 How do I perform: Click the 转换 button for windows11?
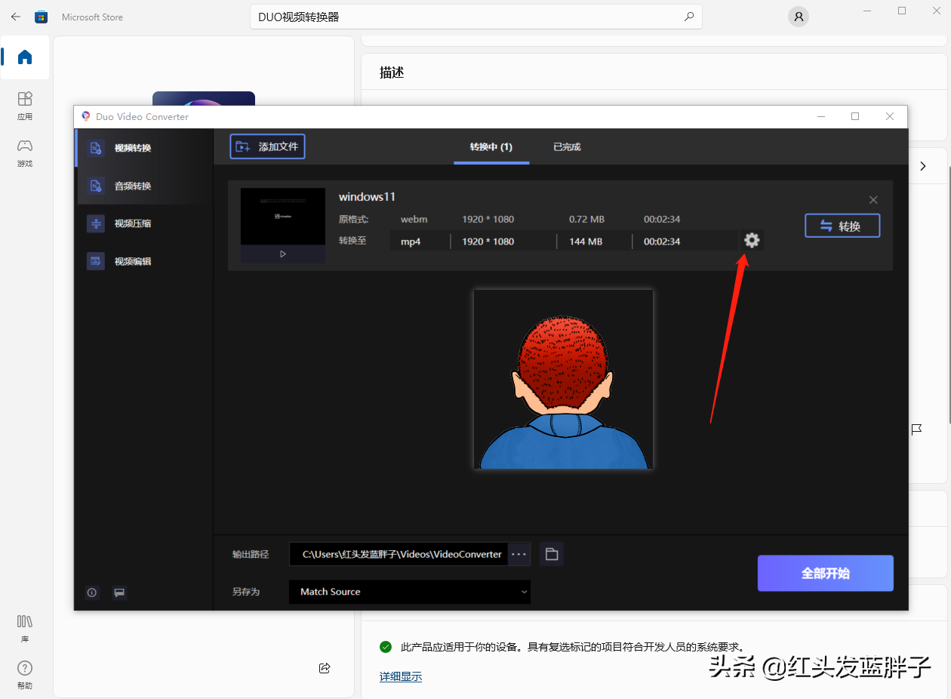point(842,226)
